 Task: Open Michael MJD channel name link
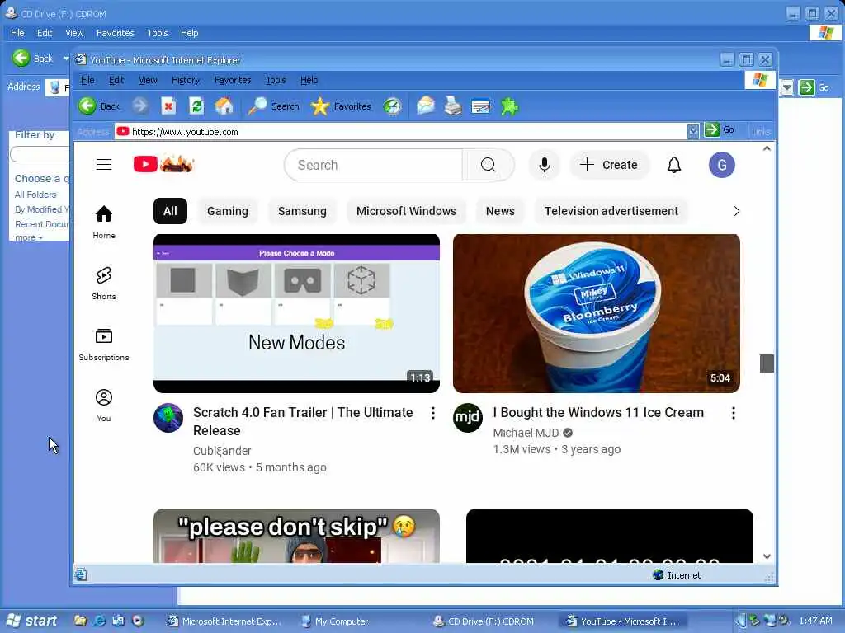526,433
